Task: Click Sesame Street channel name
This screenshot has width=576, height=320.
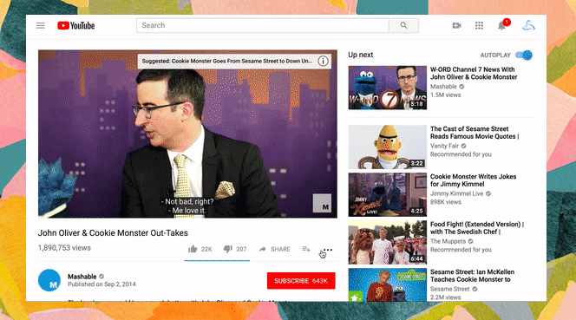Action: [x=450, y=289]
